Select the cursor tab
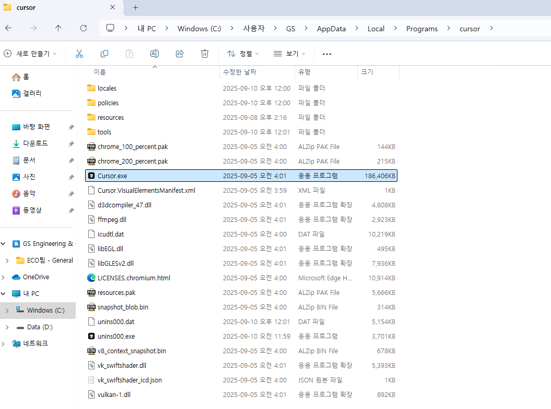 click(x=62, y=8)
